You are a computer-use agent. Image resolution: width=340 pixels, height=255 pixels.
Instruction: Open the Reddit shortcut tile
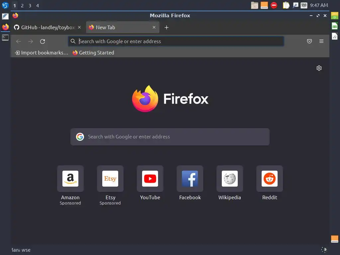coord(270,179)
